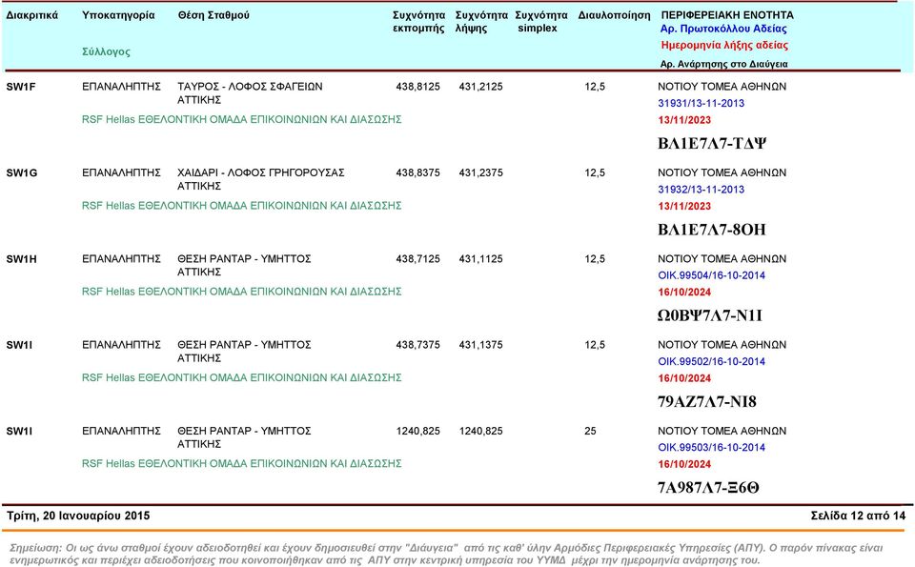Click receive frequency 431,1125
This screenshot has width=915, height=567.
pos(480,258)
